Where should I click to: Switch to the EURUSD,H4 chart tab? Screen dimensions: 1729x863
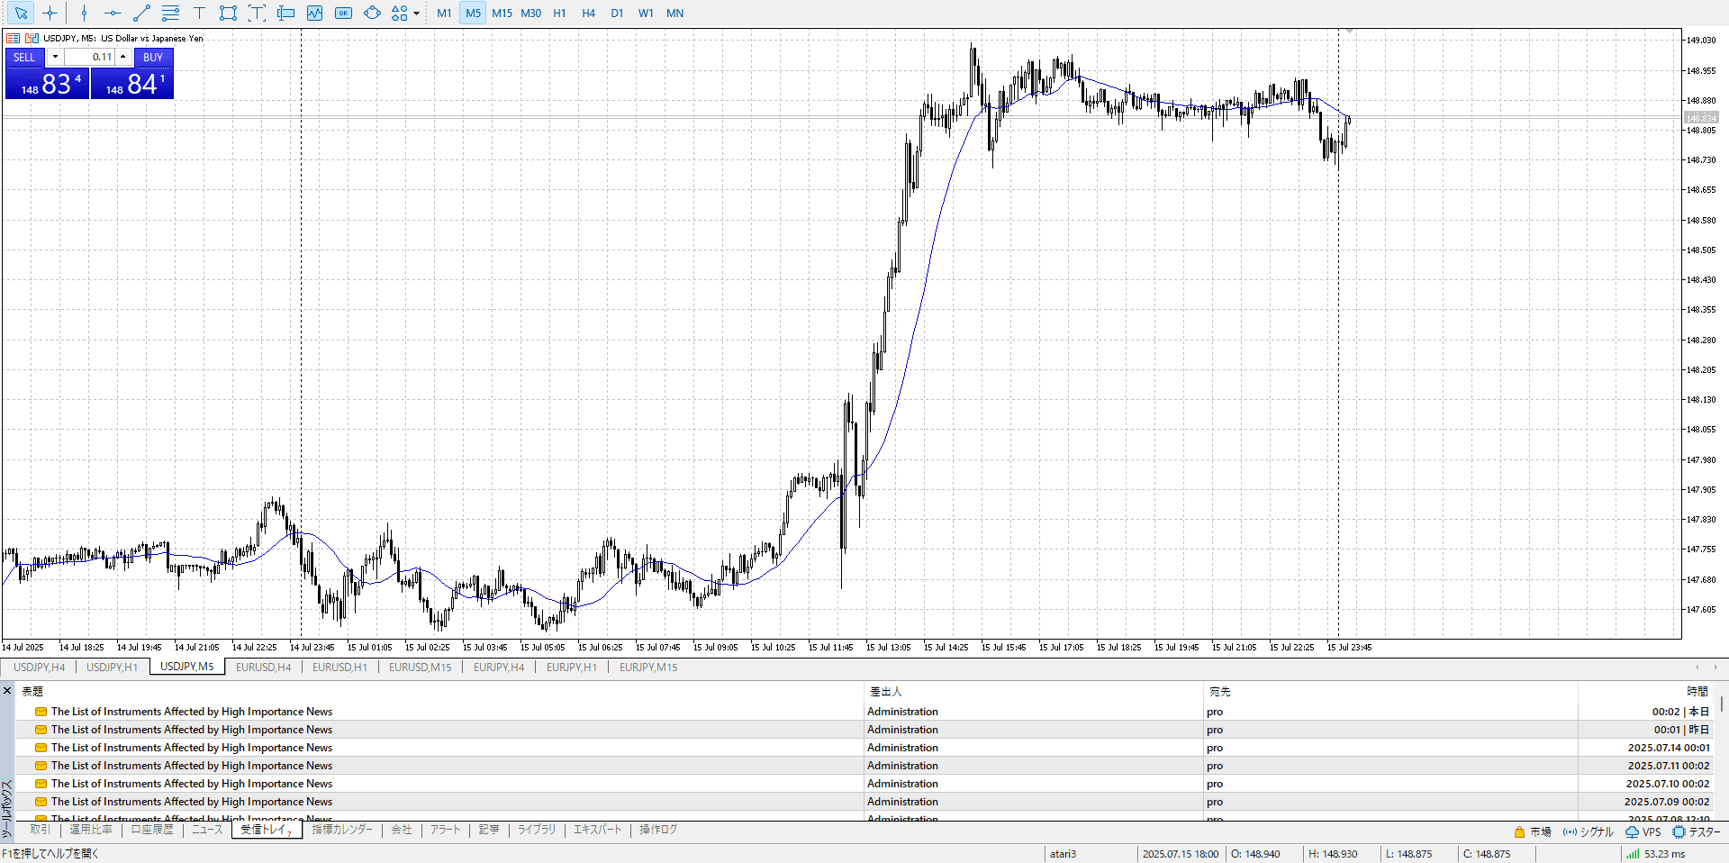263,668
